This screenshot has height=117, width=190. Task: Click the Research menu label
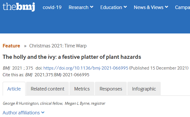click(78, 7)
